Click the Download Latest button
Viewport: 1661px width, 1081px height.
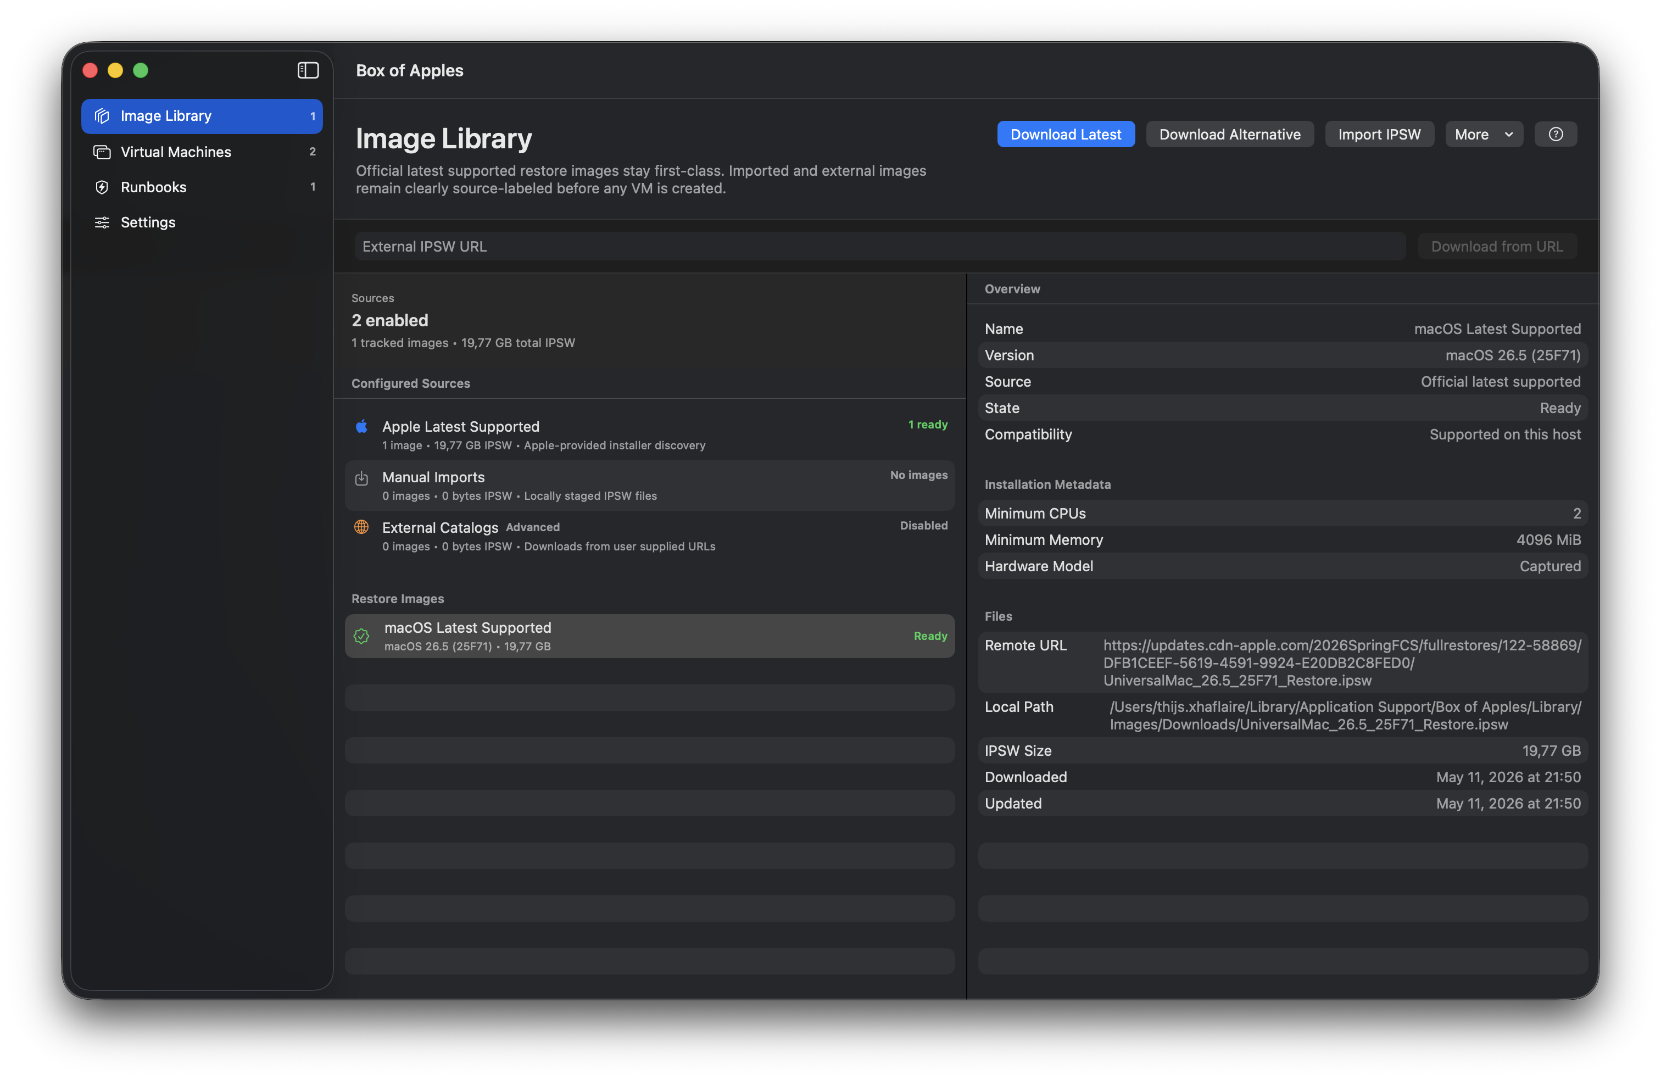[x=1066, y=134]
